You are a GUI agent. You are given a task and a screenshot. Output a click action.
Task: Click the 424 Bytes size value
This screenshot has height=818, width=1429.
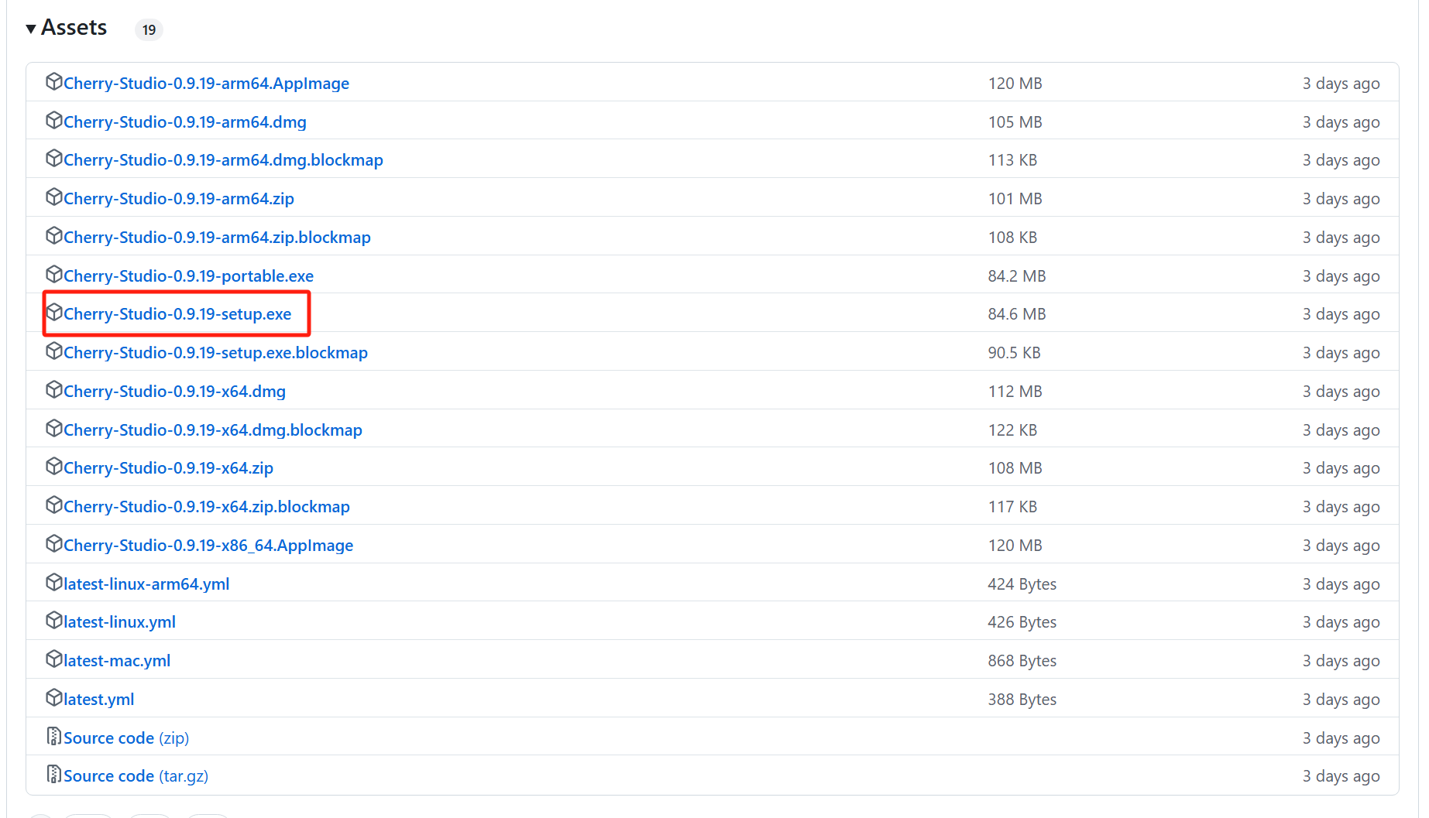[1022, 584]
